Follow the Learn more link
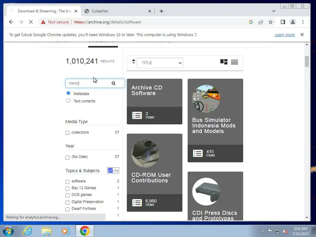Viewport: 316px width, 237px height. pos(285,35)
